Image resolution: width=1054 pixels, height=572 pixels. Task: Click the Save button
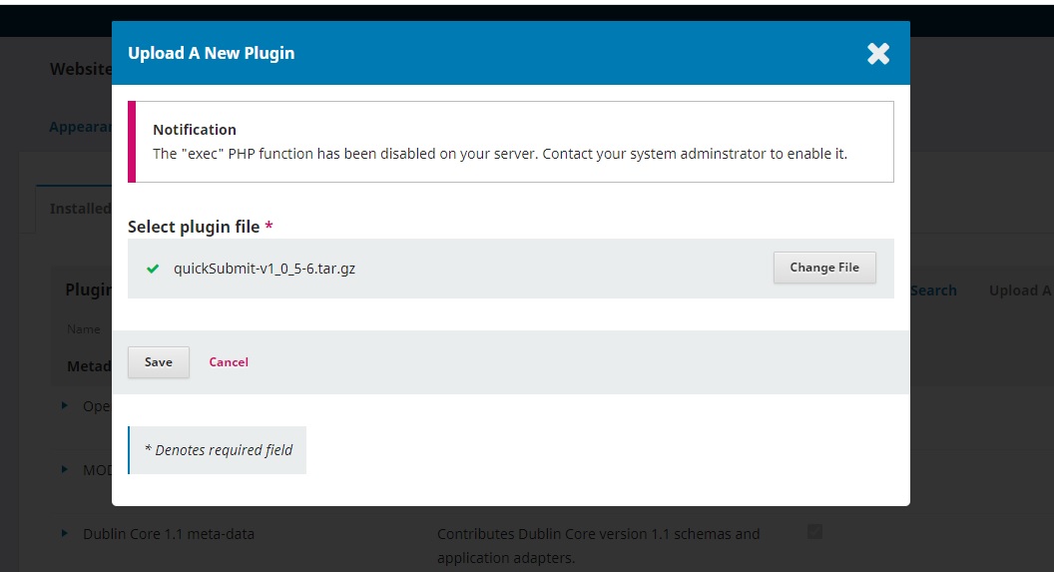159,362
